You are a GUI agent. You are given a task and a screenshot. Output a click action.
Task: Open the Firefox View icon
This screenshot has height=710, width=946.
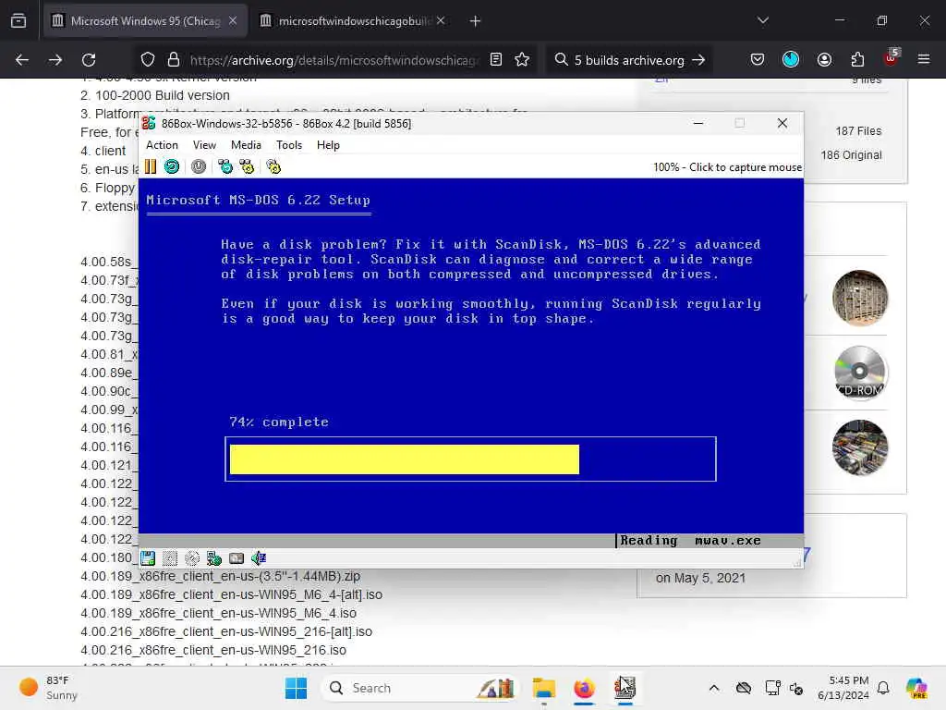[18, 21]
